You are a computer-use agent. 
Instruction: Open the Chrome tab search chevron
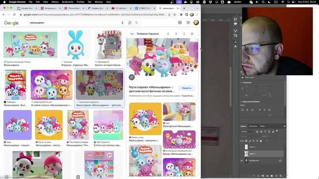(197, 8)
